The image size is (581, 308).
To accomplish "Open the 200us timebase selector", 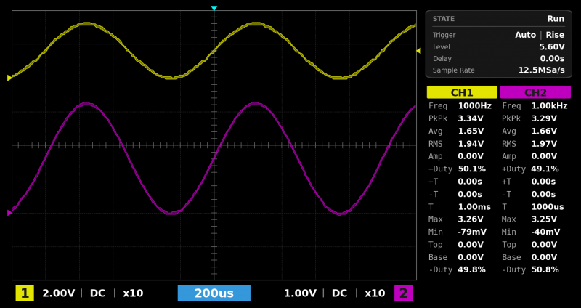I will (x=214, y=293).
